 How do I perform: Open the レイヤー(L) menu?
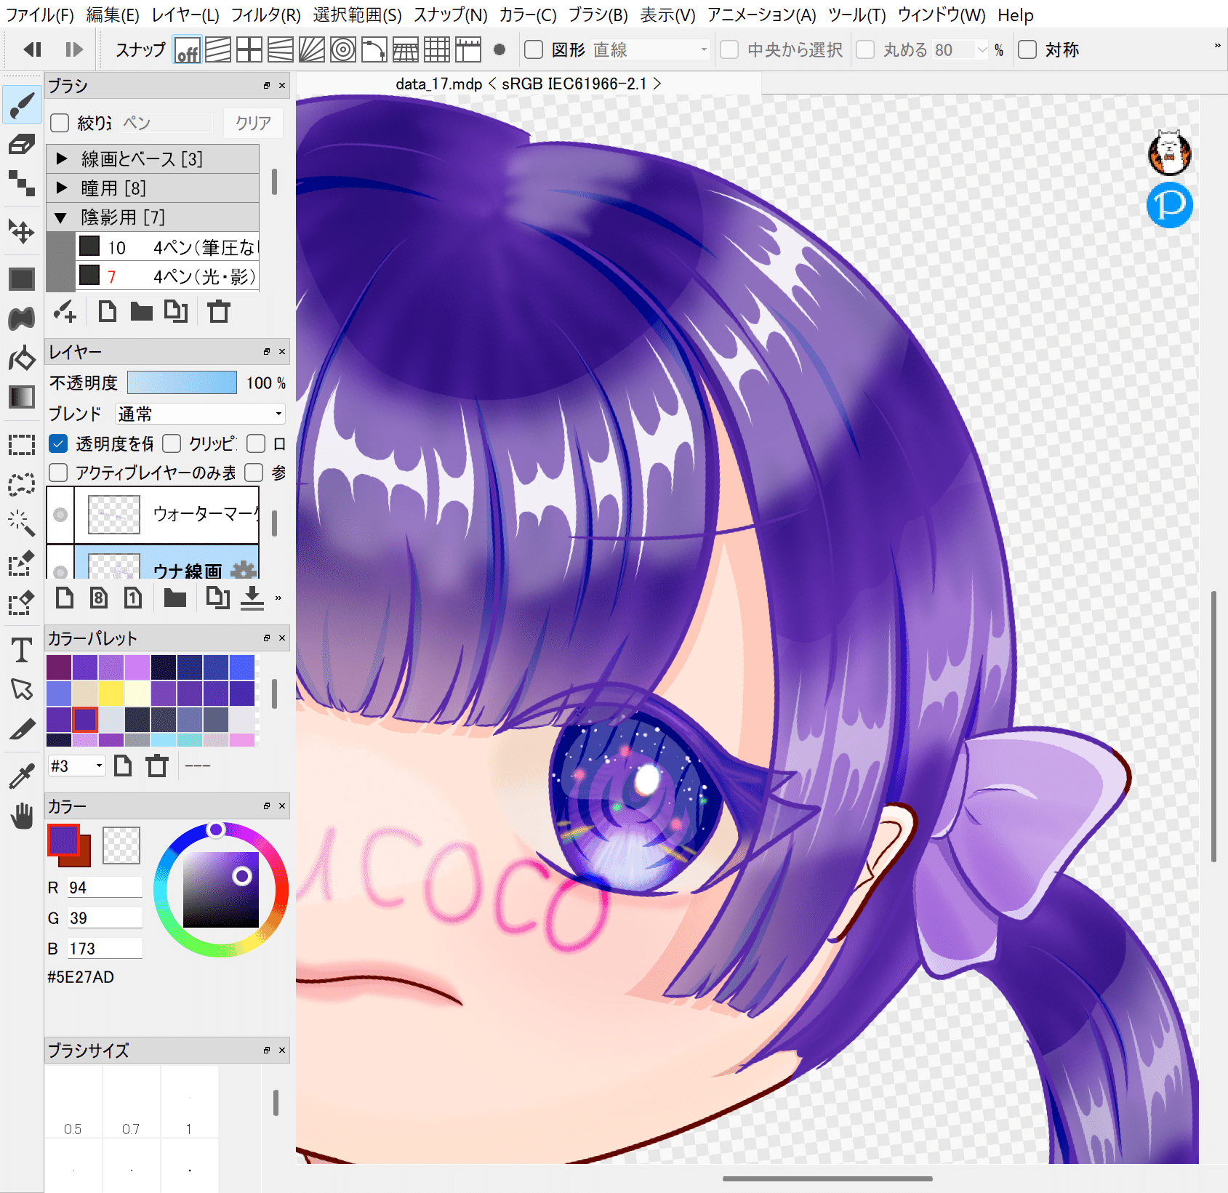click(185, 15)
